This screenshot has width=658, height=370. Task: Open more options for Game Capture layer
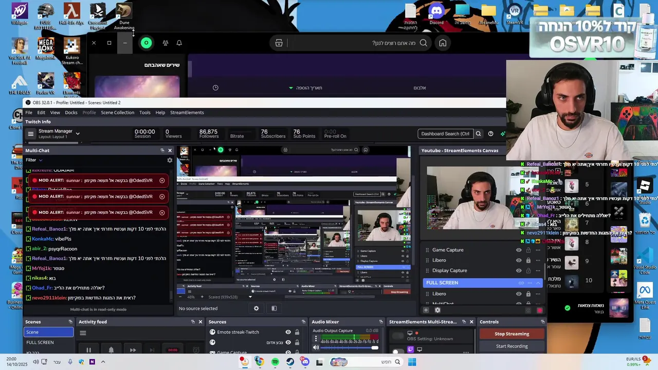click(538, 250)
